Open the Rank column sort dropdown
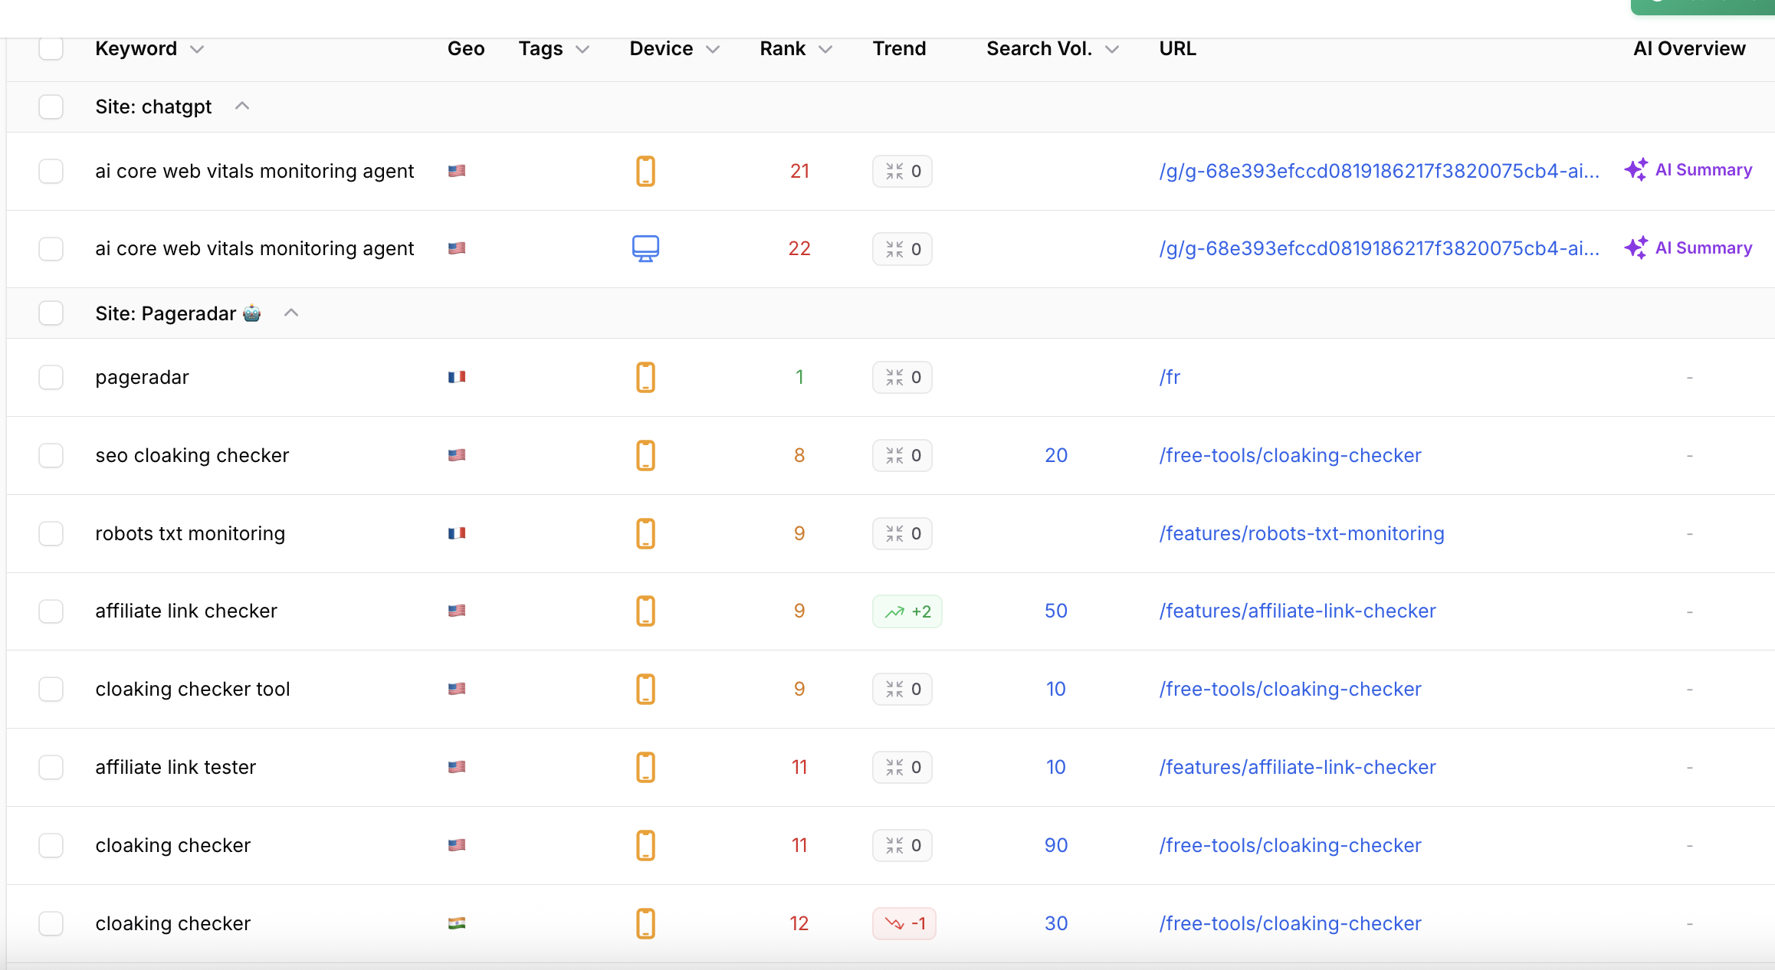1775x970 pixels. click(825, 49)
